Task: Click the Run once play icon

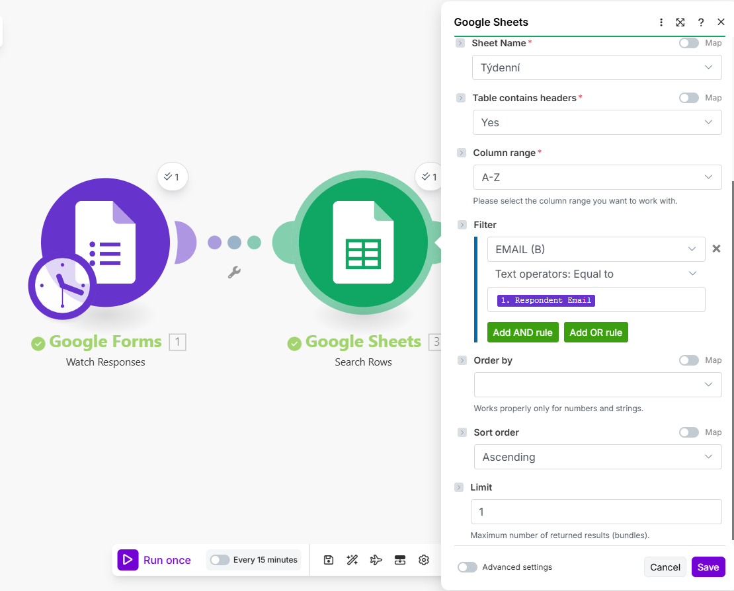Action: pos(128,560)
